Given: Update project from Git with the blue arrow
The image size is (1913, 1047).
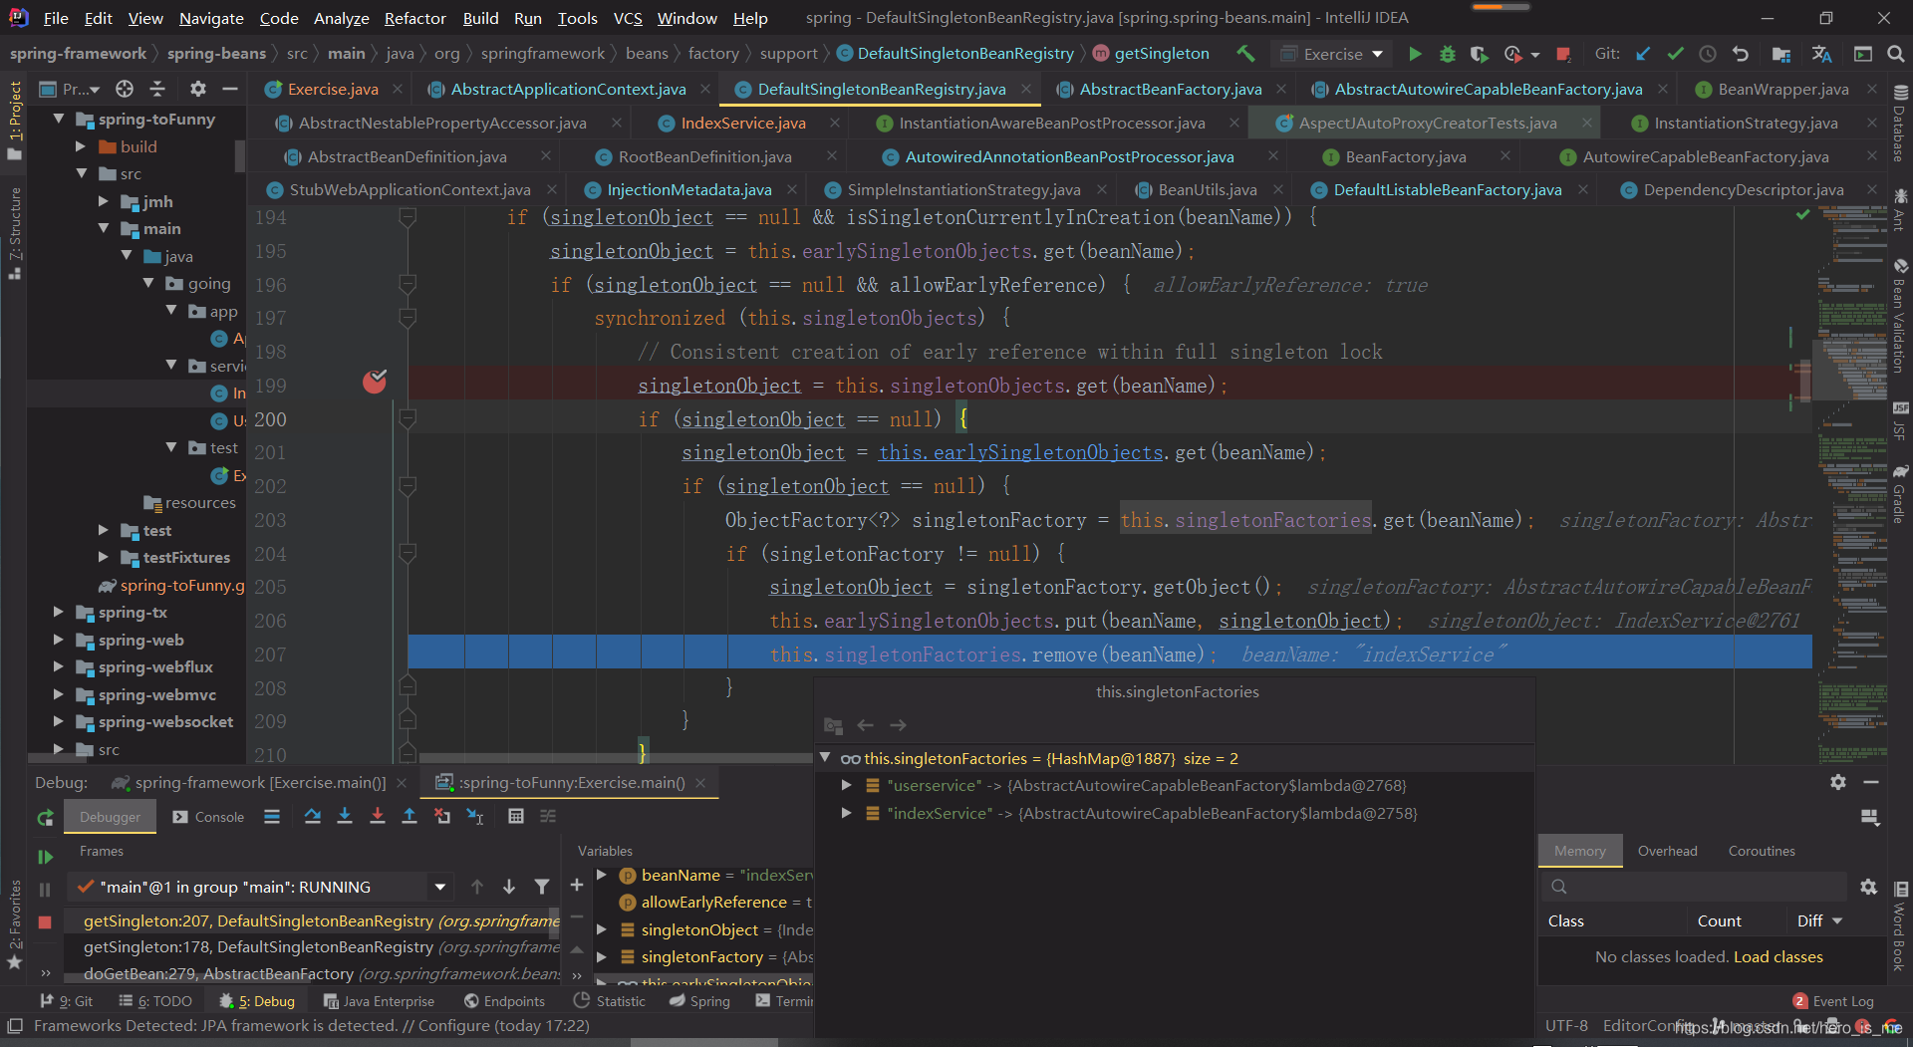Looking at the screenshot, I should [1643, 54].
